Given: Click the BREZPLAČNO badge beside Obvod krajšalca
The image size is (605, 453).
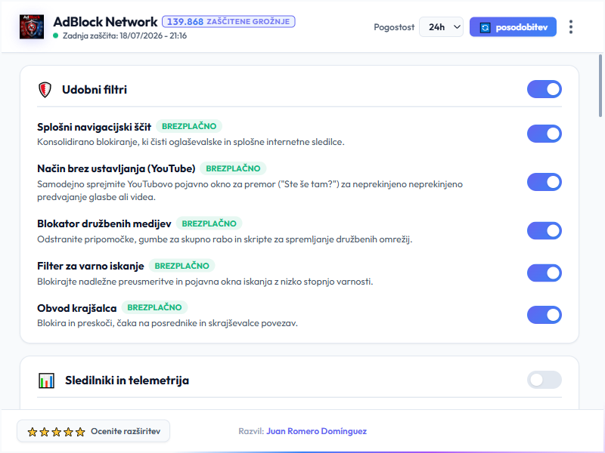Looking at the screenshot, I should (154, 308).
